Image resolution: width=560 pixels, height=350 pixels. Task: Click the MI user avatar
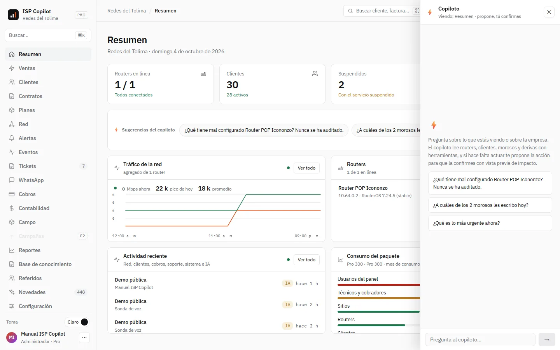pyautogui.click(x=12, y=338)
